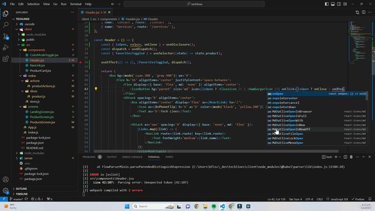Click the Explorer more actions ellipsis
Viewport: 375px width, 211px height.
click(x=72, y=12)
